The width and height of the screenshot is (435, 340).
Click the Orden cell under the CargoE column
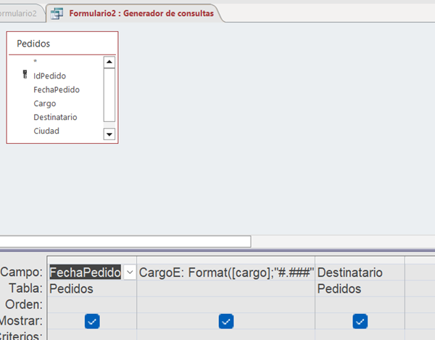point(225,304)
